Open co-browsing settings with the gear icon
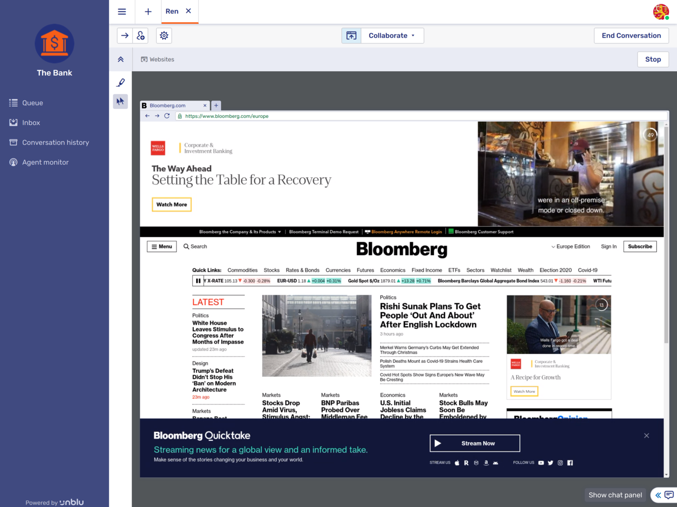The height and width of the screenshot is (507, 677). (x=164, y=35)
